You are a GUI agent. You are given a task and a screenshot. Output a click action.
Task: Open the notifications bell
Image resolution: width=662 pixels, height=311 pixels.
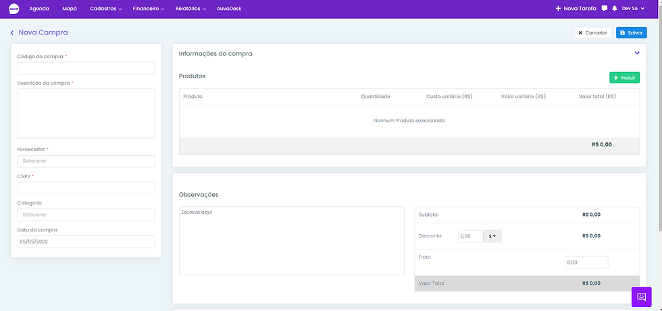614,8
